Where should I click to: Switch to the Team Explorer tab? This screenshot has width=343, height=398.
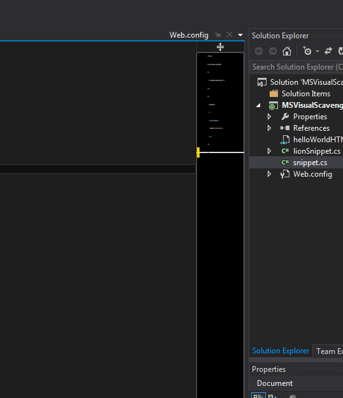click(x=329, y=351)
